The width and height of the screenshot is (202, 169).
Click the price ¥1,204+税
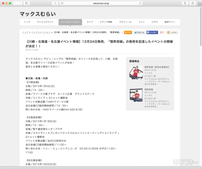[x=150, y=98]
